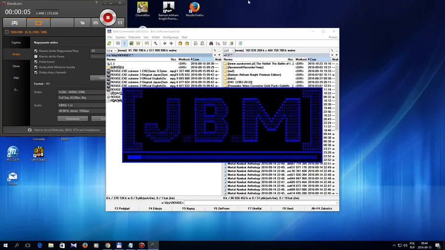Open M.U.G.E.N desktop shortcut

(13, 154)
